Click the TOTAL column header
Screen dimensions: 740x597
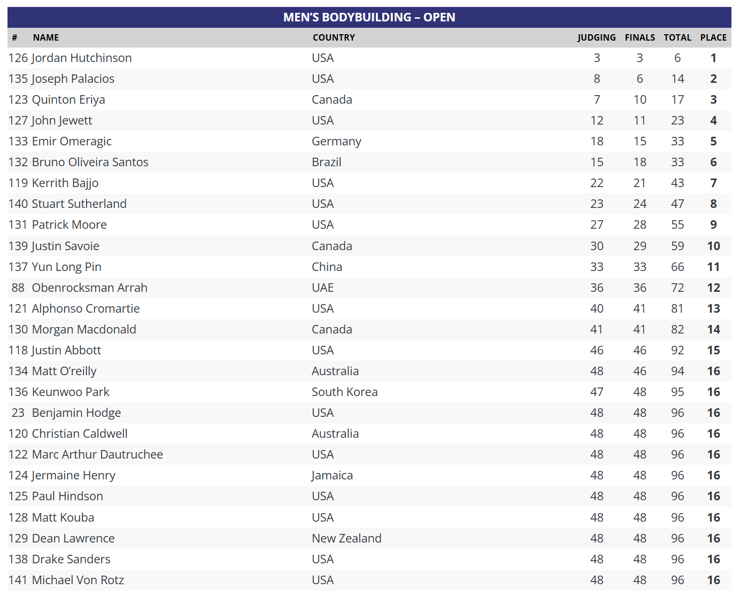677,37
